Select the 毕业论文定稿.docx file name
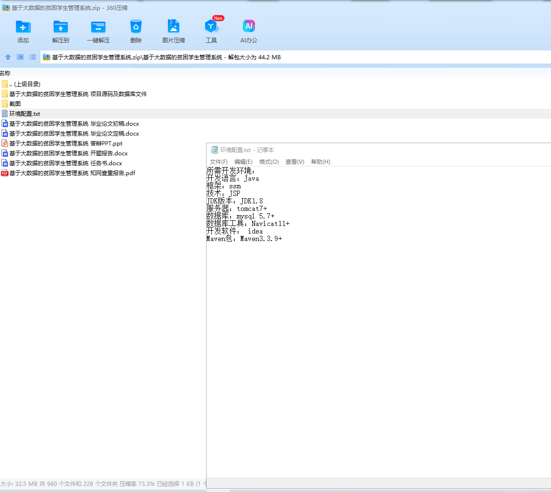 [x=74, y=134]
